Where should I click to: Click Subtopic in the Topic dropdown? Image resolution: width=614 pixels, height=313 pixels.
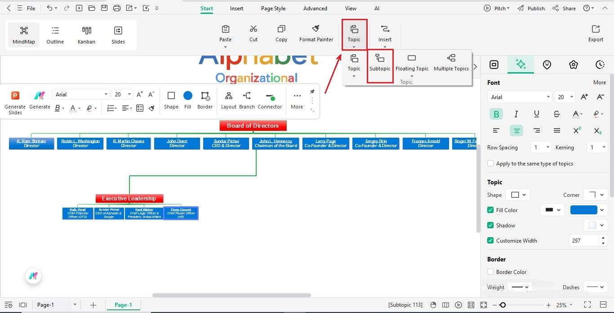pyautogui.click(x=380, y=63)
